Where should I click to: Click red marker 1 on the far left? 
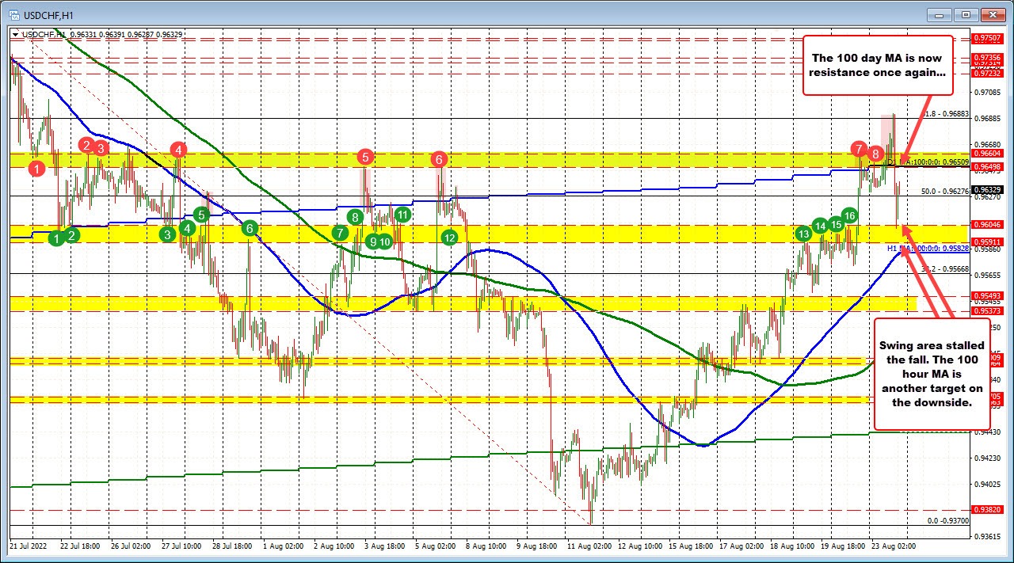tap(36, 169)
